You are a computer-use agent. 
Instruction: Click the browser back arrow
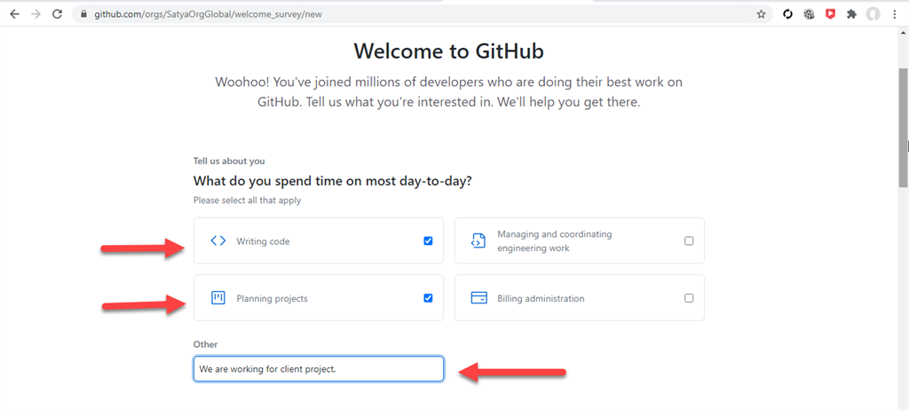(14, 14)
